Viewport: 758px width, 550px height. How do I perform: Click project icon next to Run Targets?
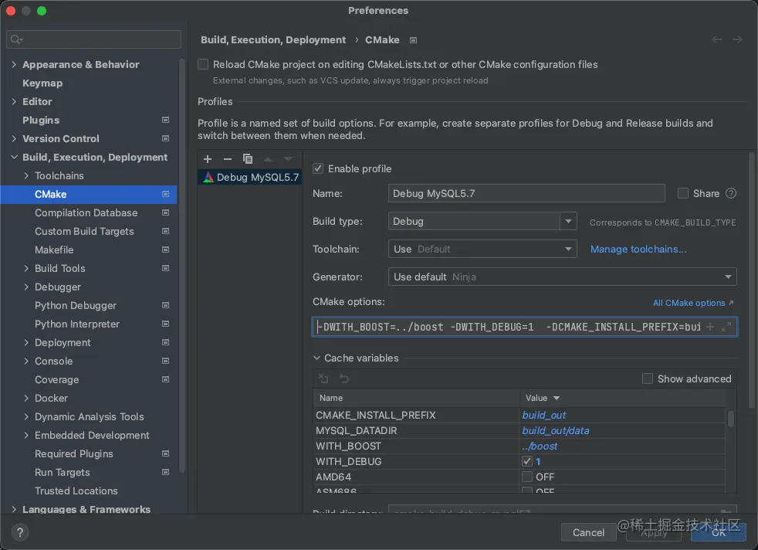pos(165,472)
